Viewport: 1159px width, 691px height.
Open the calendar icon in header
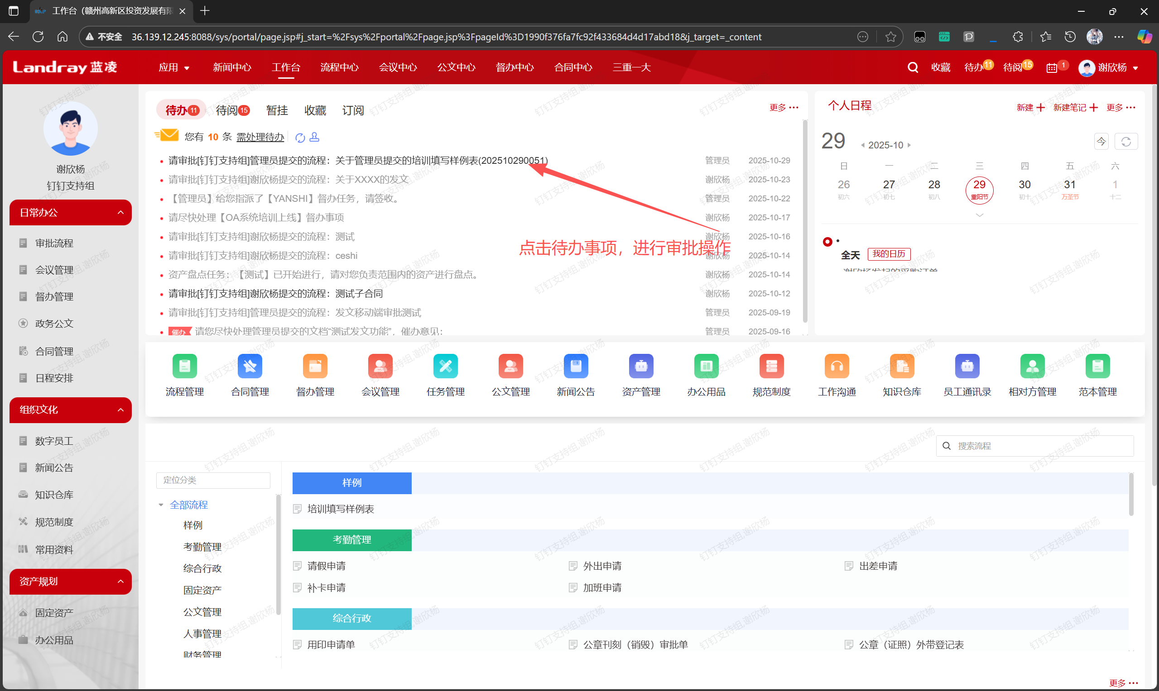(1051, 68)
